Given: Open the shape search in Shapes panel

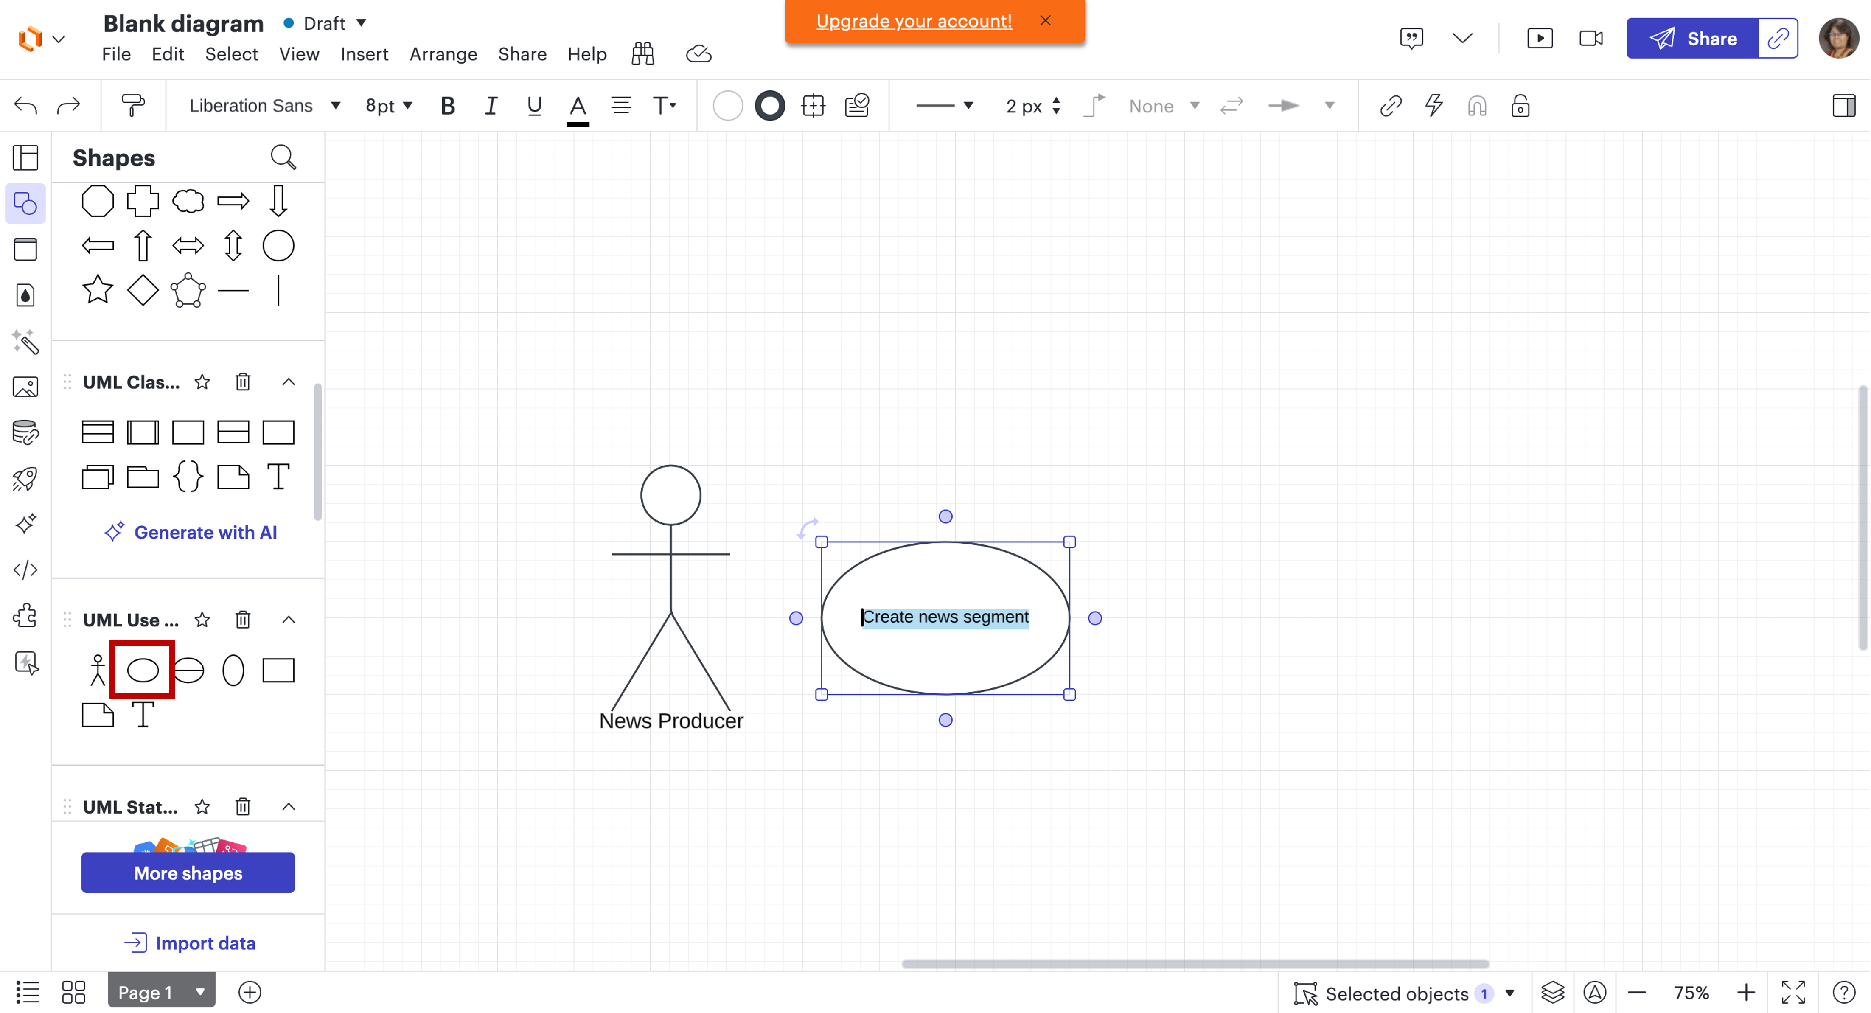Looking at the screenshot, I should coord(283,156).
